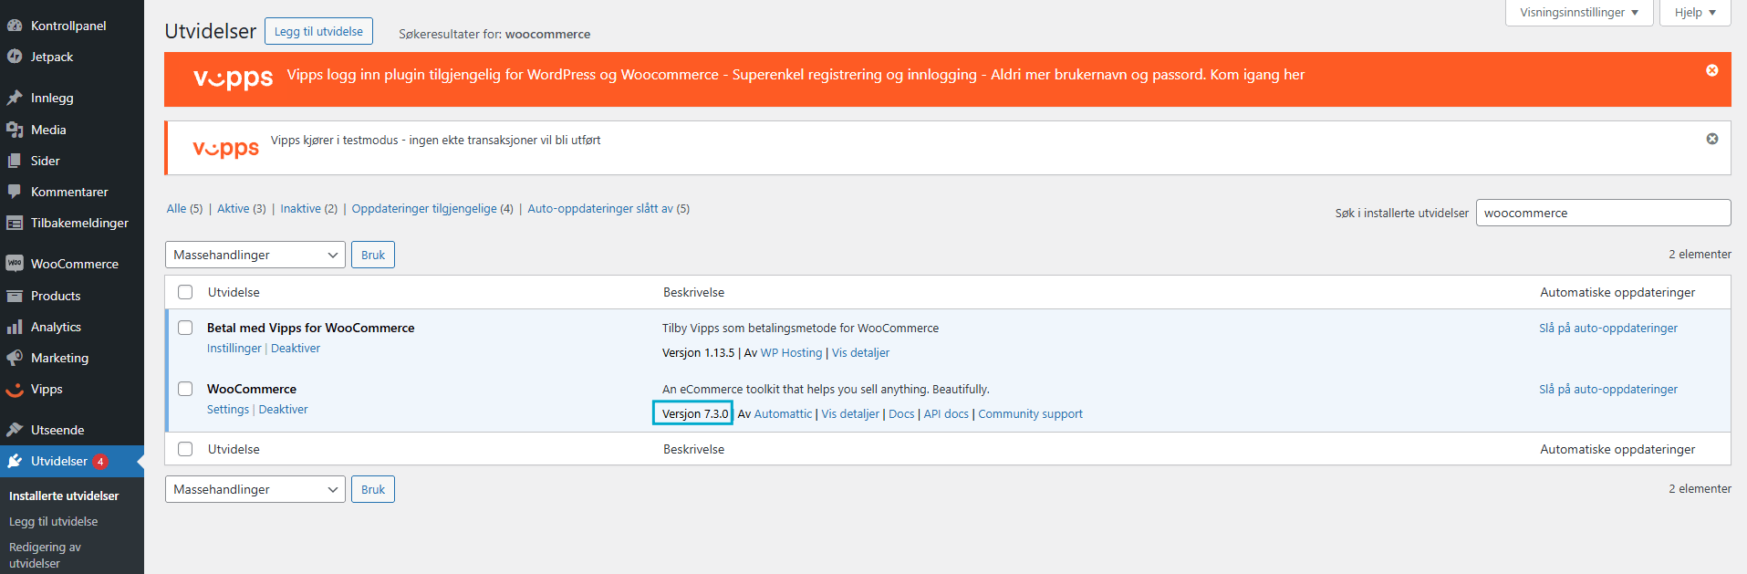
Task: Open Vis detaljer for Vipps plugin
Action: pyautogui.click(x=860, y=353)
